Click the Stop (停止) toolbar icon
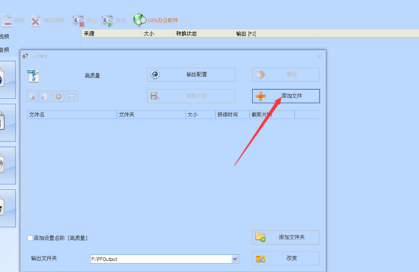This screenshot has width=419, height=272. (x=78, y=21)
